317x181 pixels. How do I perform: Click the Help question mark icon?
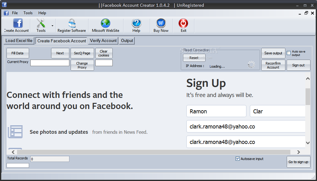(137, 23)
